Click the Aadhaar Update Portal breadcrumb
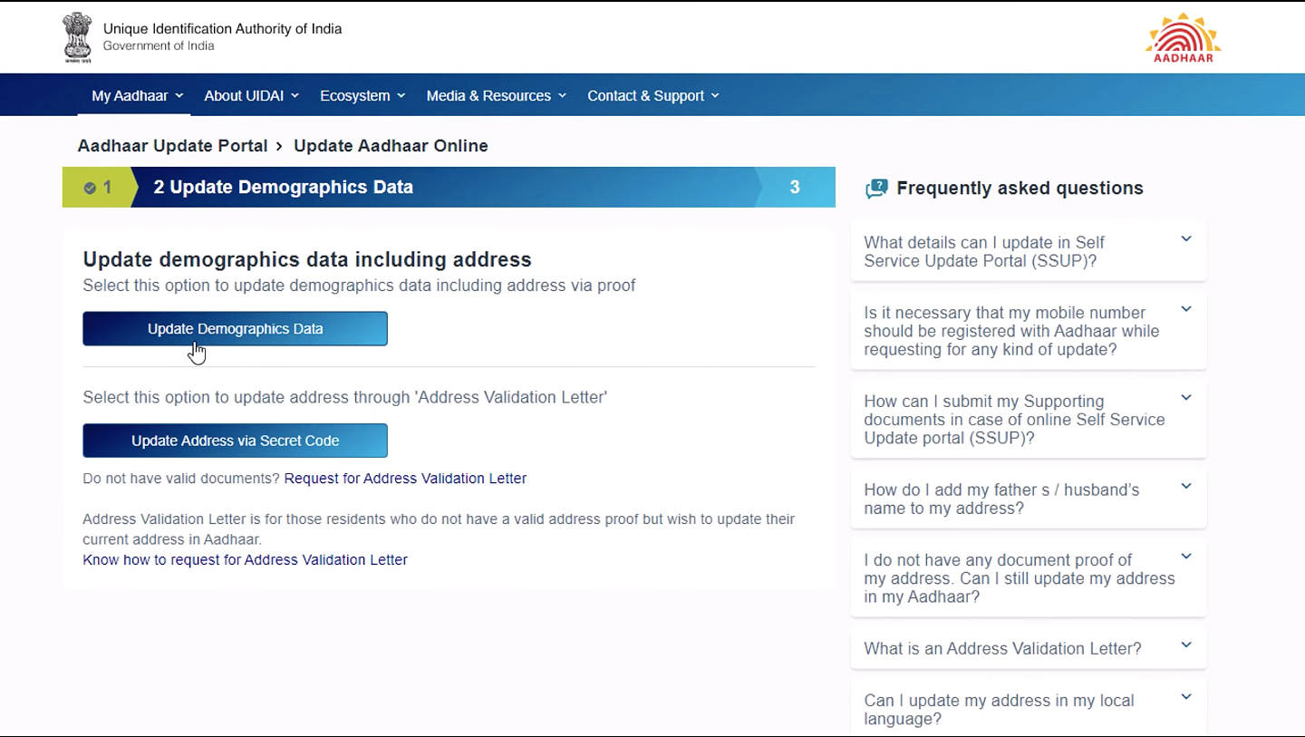The width and height of the screenshot is (1305, 737). tap(172, 146)
